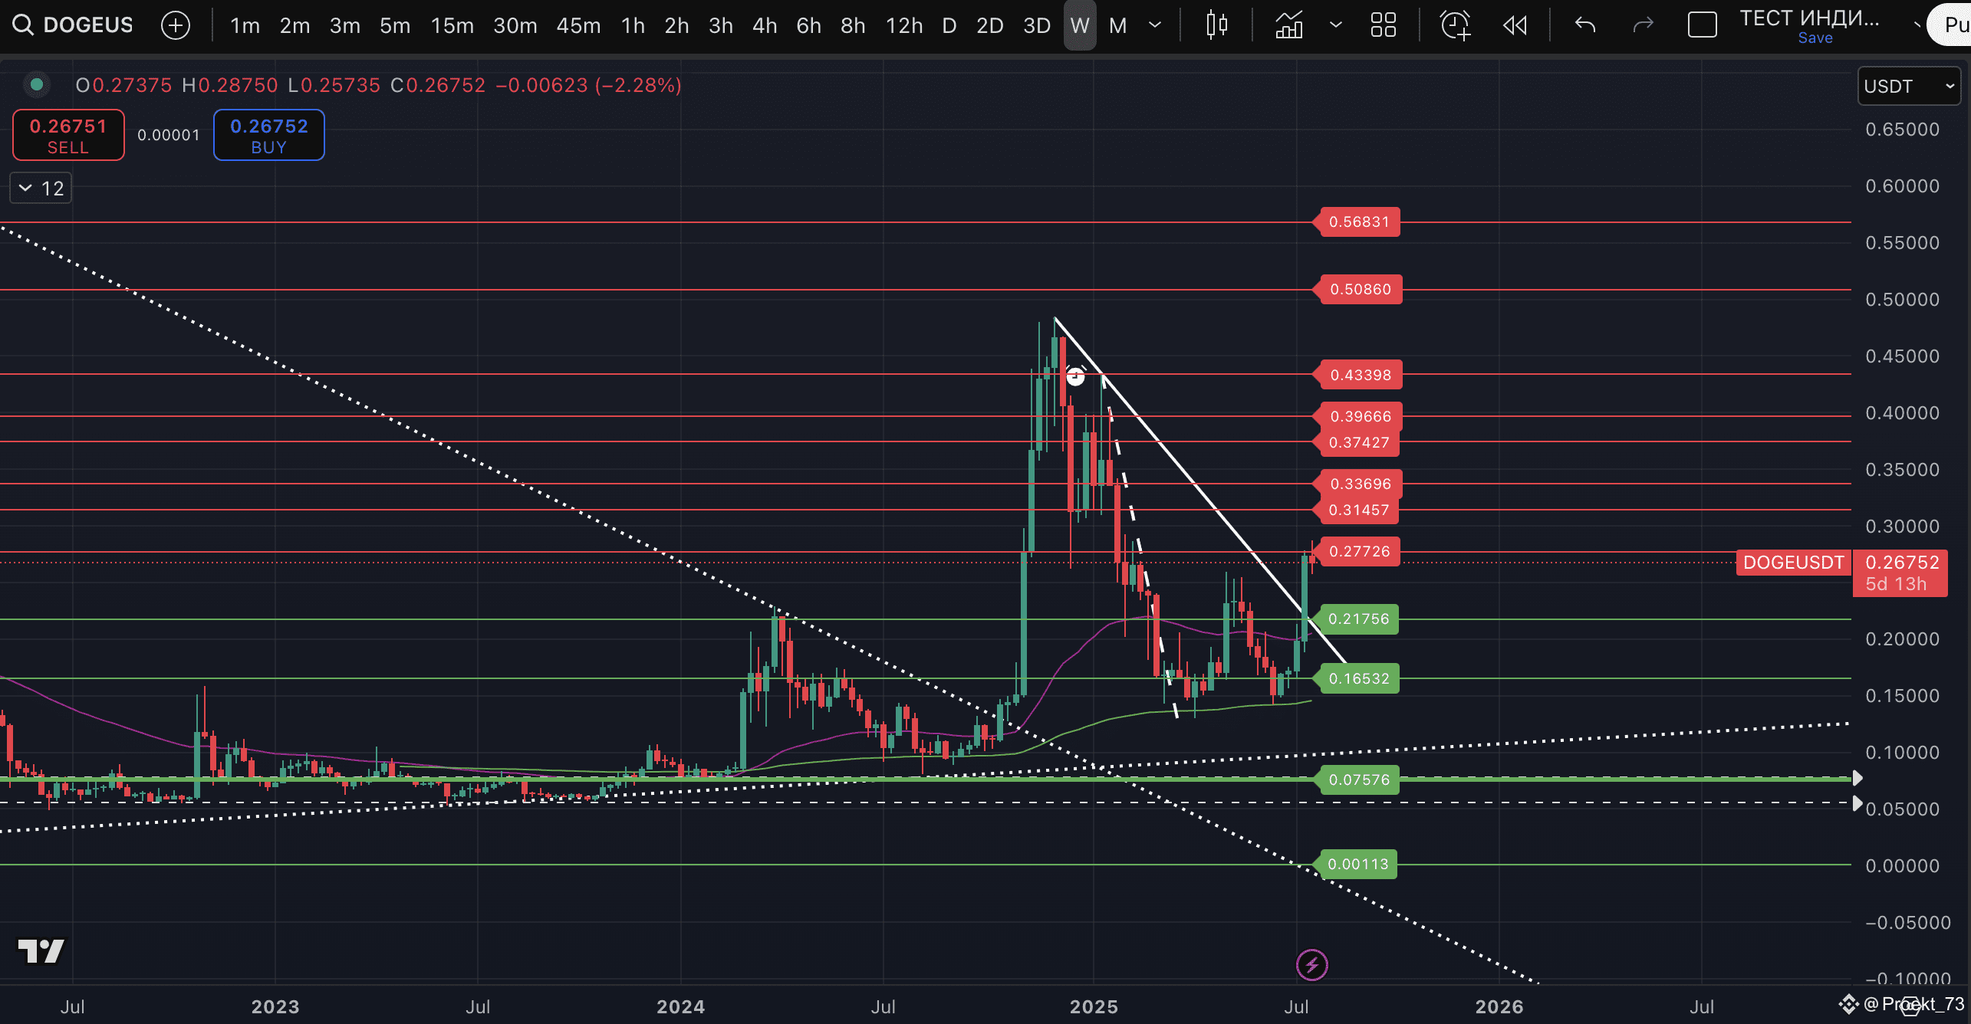Image resolution: width=1971 pixels, height=1024 pixels.
Task: Select the 8h timeframe
Action: tap(853, 25)
